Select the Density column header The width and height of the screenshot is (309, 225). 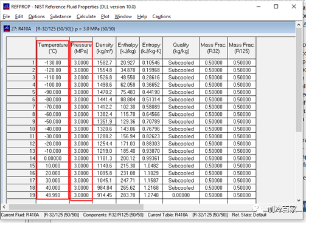[105, 48]
